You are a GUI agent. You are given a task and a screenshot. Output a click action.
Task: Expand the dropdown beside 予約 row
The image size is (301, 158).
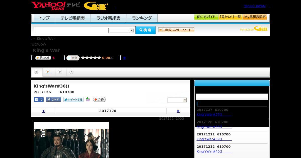click(177, 100)
